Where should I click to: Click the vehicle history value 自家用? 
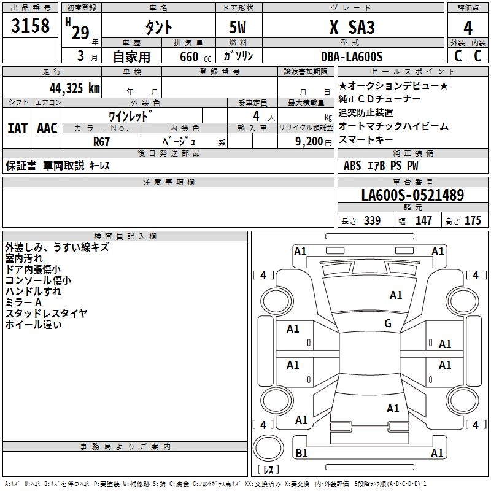tap(131, 56)
